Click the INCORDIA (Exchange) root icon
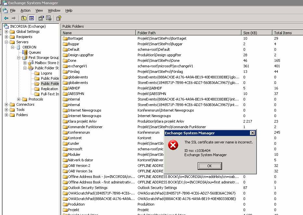This screenshot has height=215, width=303. pyautogui.click(x=7, y=26)
